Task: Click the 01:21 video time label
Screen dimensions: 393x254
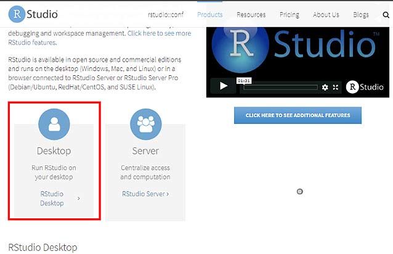Action: click(x=244, y=81)
